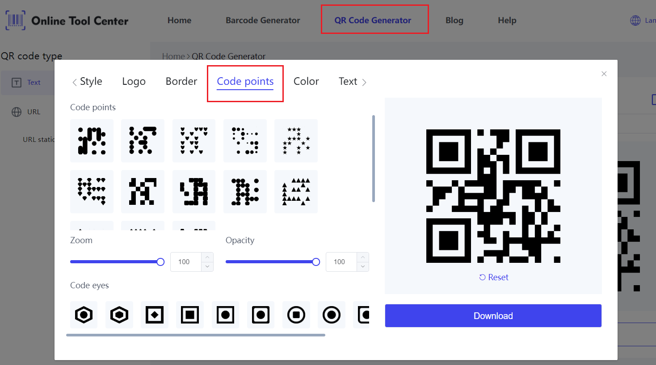
Task: Click the Download button
Action: (493, 316)
